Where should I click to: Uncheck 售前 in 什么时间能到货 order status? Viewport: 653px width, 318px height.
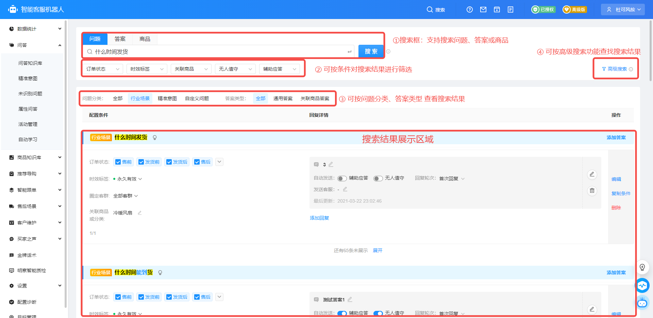pos(118,297)
